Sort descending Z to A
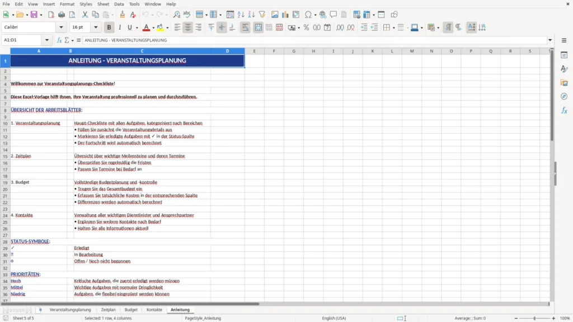 [x=251, y=15]
